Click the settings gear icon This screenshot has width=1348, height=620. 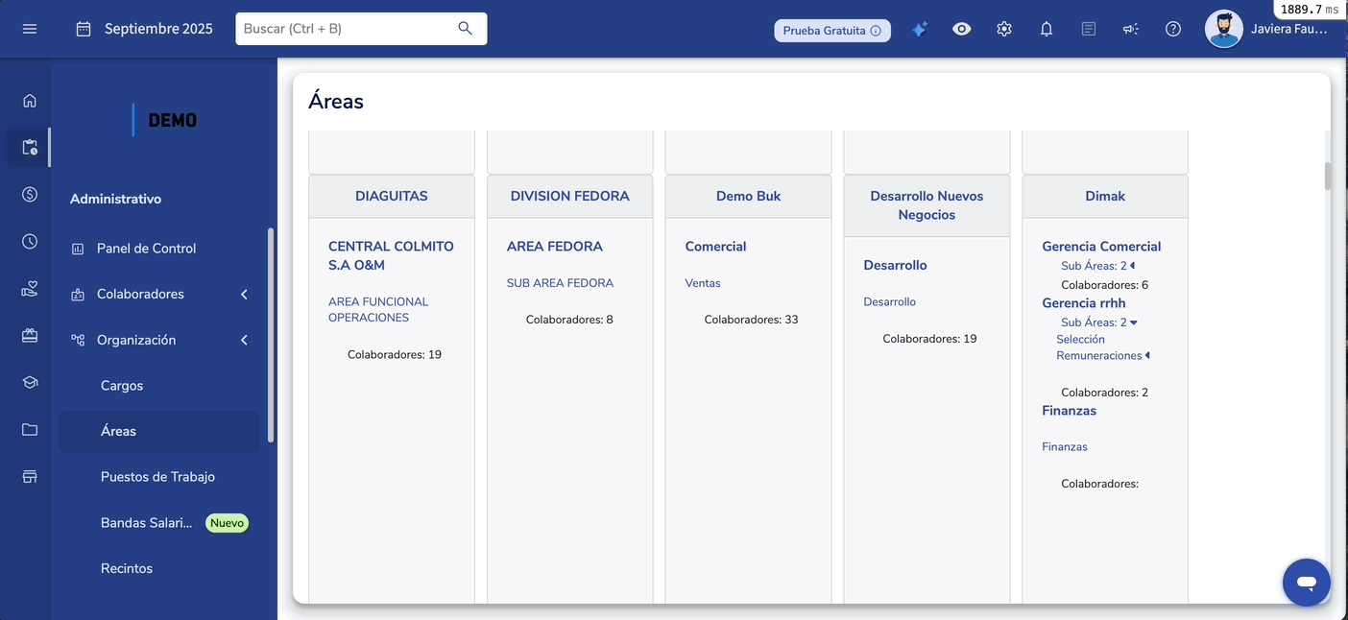[x=1004, y=29]
